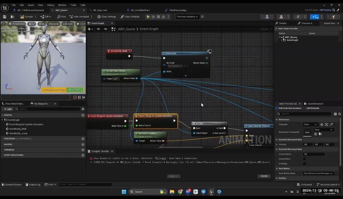The image size is (343, 199).
Task: Add a new macro with plus icon
Action: 83,144
